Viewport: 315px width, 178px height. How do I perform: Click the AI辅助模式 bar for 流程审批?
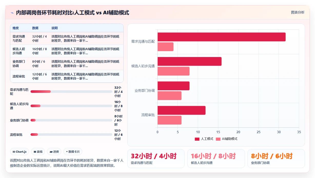point(170,120)
